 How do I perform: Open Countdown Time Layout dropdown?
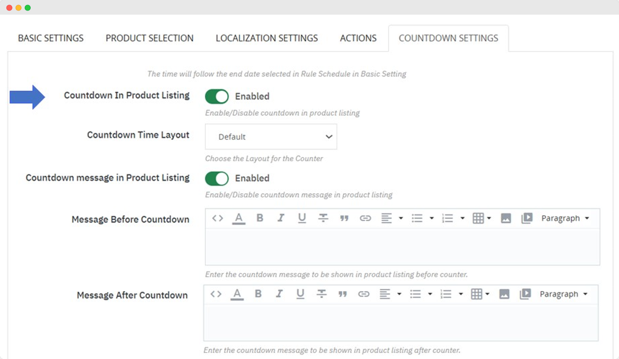point(271,136)
